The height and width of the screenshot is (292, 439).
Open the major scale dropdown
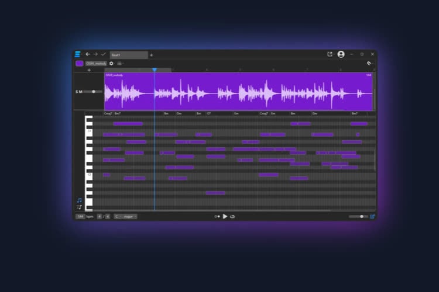(129, 217)
